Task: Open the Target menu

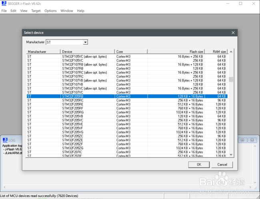Action: (36, 11)
